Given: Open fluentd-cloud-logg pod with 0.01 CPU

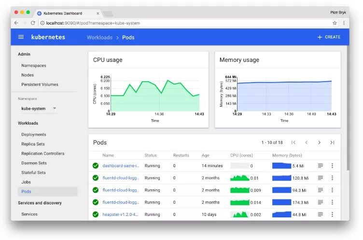Looking at the screenshot, I should tap(121, 178).
